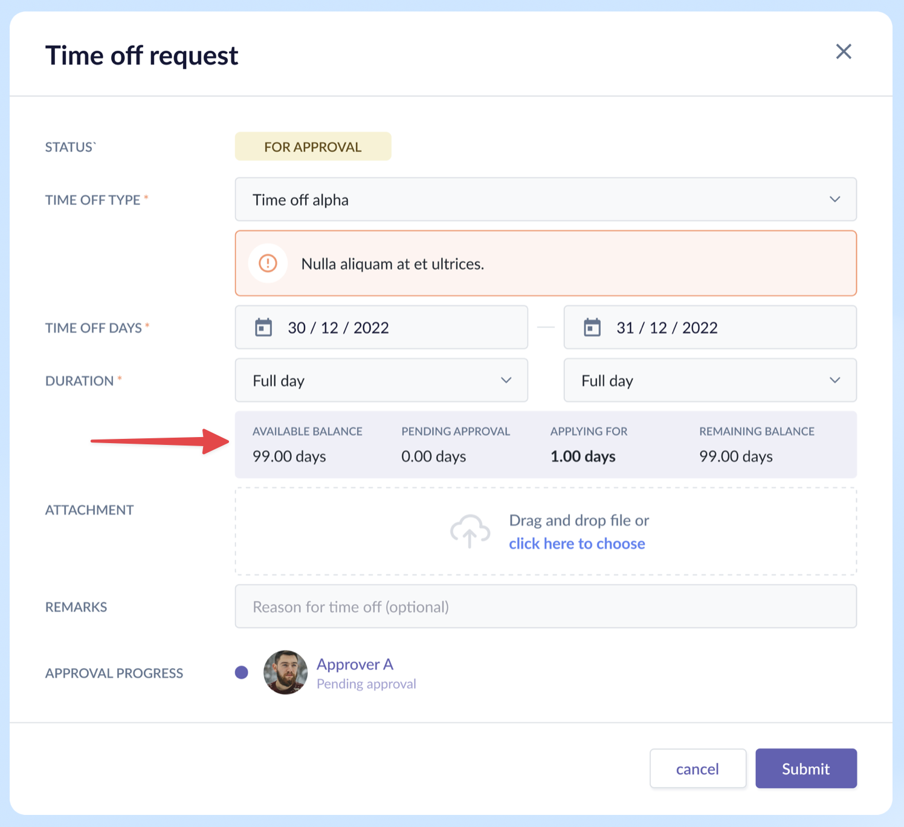Click the start date calendar icon
This screenshot has width=904, height=827.
pos(263,328)
